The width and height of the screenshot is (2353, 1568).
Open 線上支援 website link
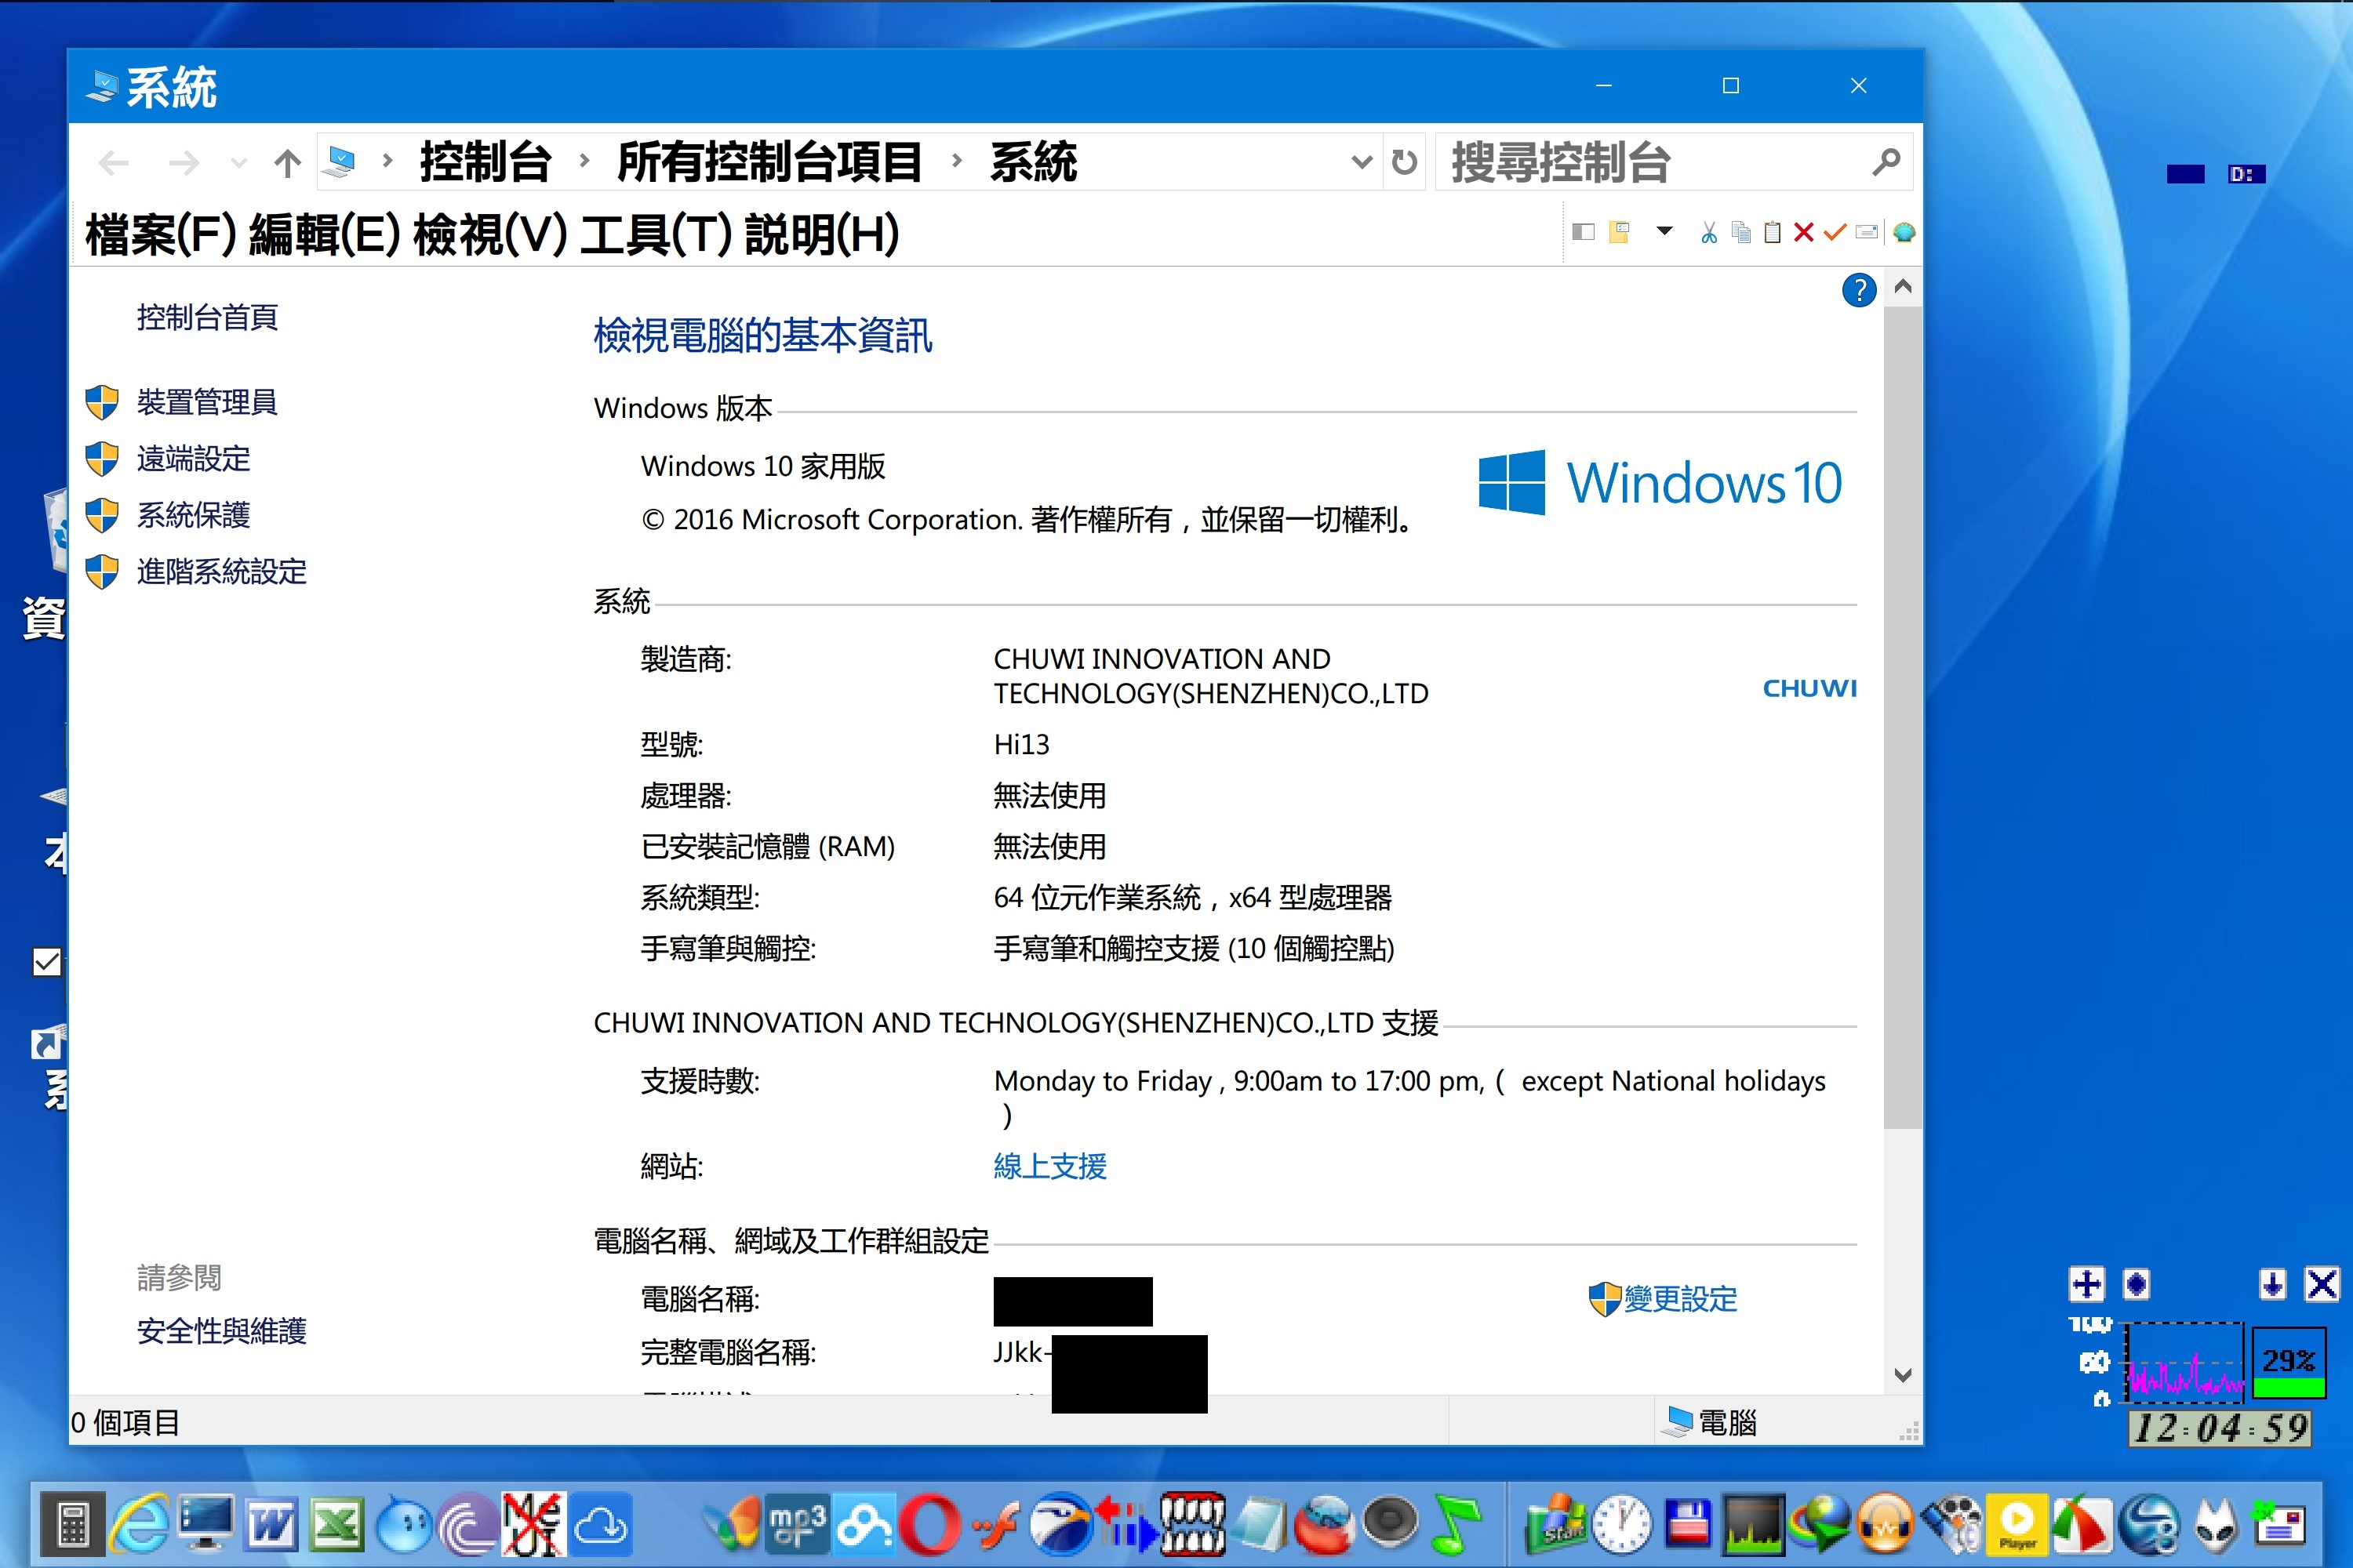tap(1049, 1166)
